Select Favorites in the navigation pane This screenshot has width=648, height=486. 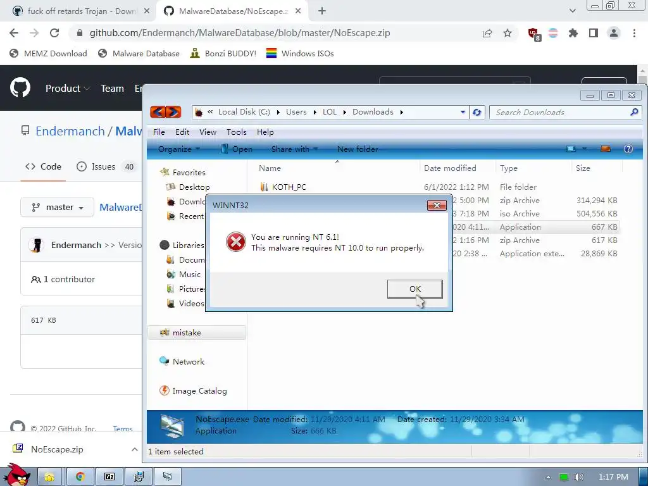click(189, 172)
